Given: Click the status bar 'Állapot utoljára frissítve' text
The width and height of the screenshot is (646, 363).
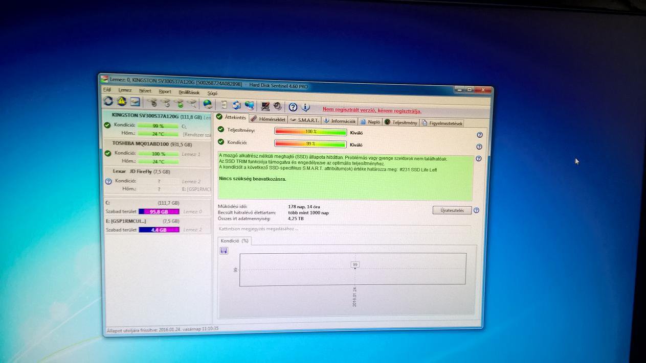Looking at the screenshot, I should (x=162, y=330).
